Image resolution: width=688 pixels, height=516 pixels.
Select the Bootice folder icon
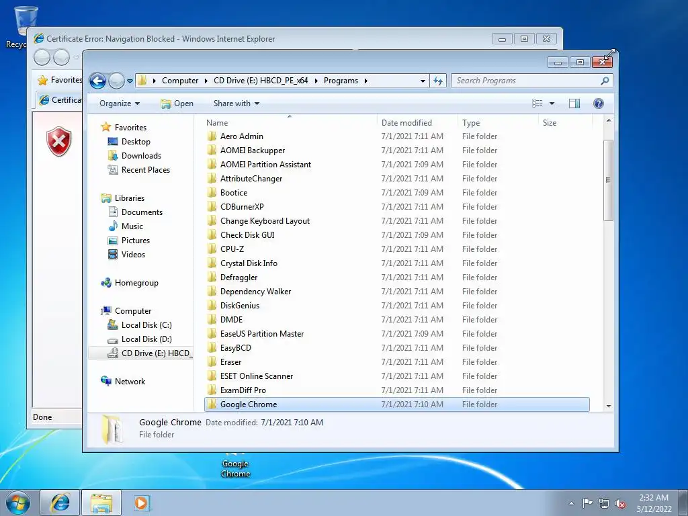coord(212,192)
